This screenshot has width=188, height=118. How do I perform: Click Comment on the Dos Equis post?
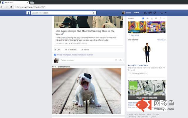(x=71, y=50)
